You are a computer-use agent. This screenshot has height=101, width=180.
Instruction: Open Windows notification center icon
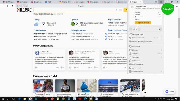point(176,99)
